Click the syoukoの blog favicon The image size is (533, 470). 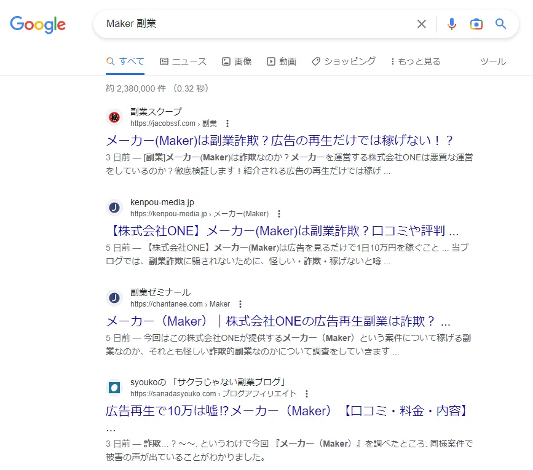pyautogui.click(x=114, y=388)
